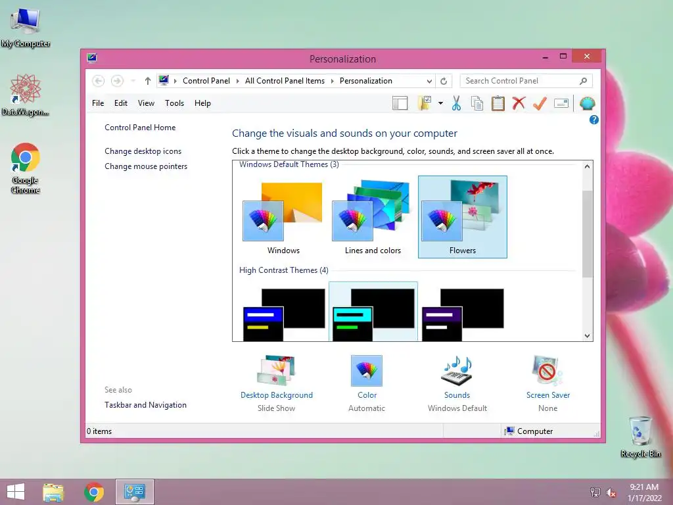Screen dimensions: 673x505
Task: Open the blue Help question mark
Action: [594, 120]
